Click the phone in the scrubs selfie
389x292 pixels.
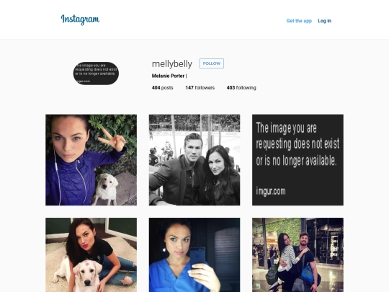pos(197,255)
